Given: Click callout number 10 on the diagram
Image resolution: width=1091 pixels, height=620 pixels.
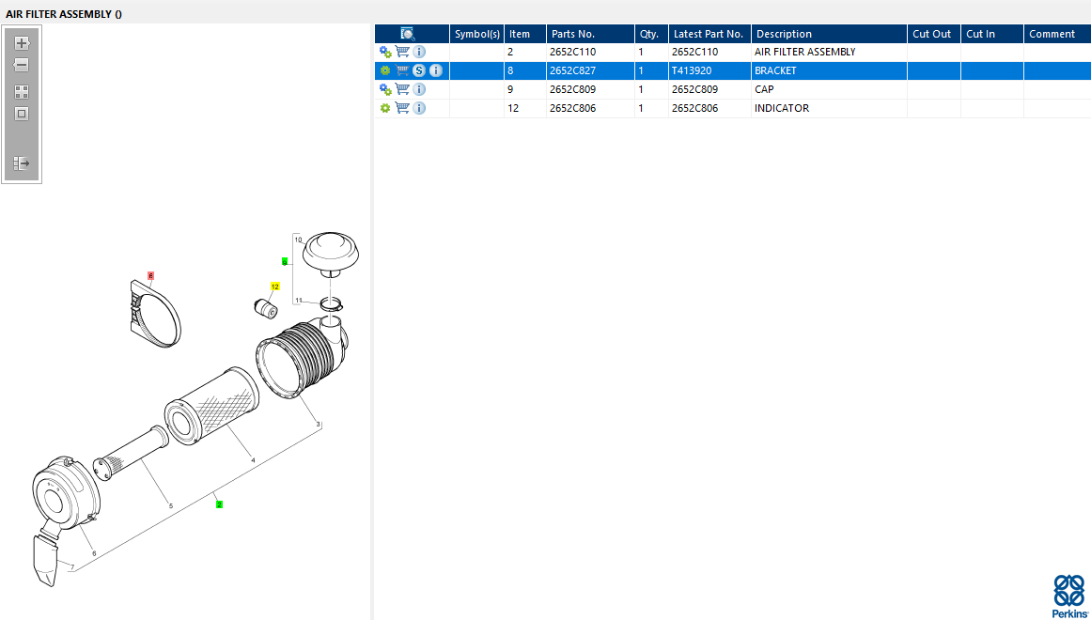Looking at the screenshot, I should coord(298,240).
